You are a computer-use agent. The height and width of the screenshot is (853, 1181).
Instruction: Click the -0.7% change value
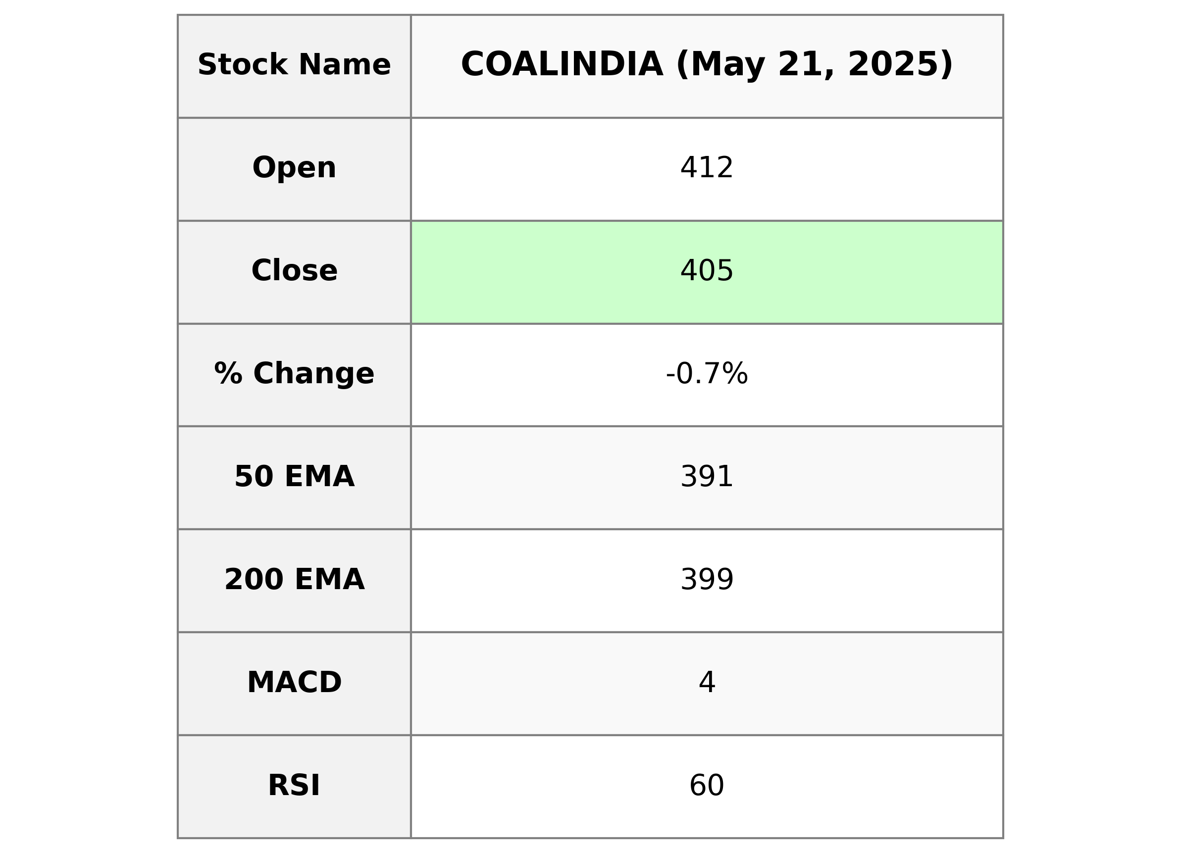pyautogui.click(x=706, y=374)
